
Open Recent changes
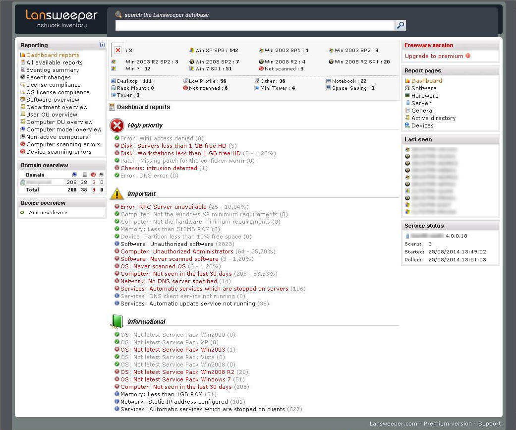pyautogui.click(x=49, y=77)
